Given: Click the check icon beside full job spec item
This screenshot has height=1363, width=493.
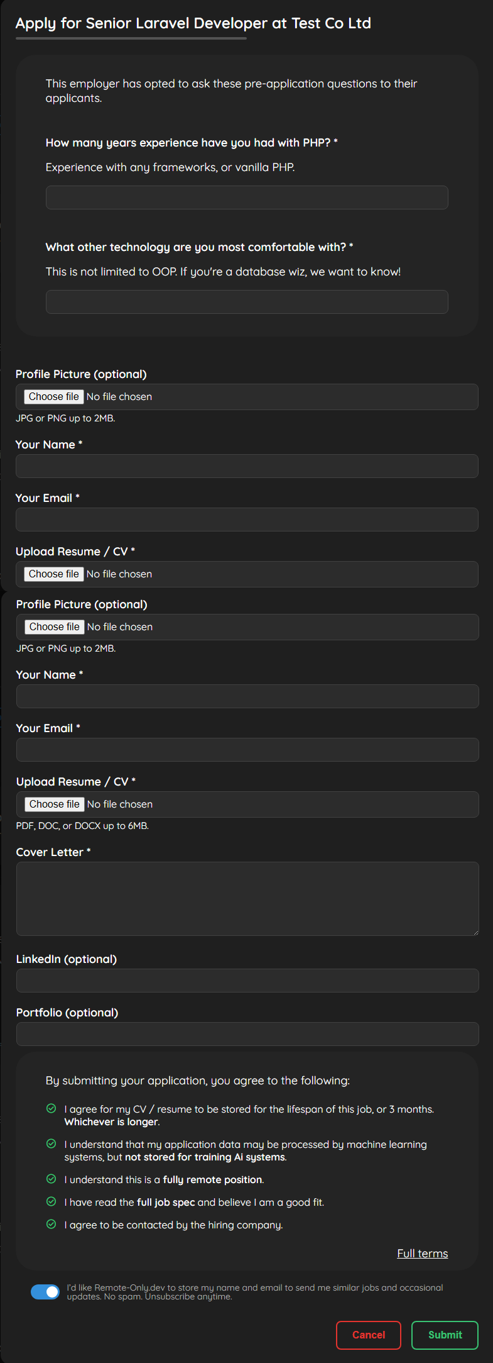Looking at the screenshot, I should tap(52, 1202).
